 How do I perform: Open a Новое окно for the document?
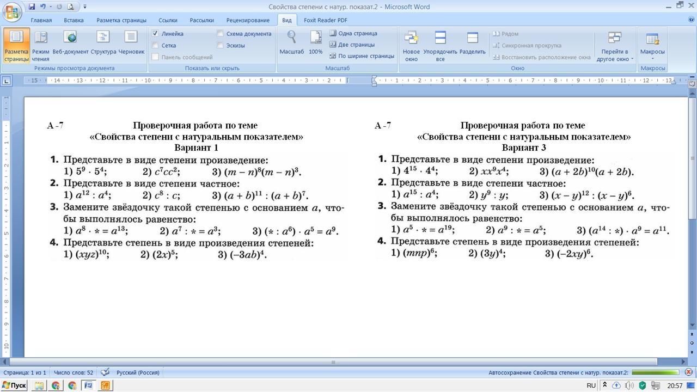pos(411,46)
